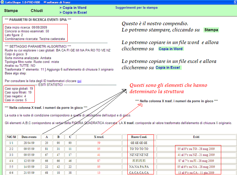Click the 'Casi in corso: 5' line
237x175 pixels.
coord(16,100)
